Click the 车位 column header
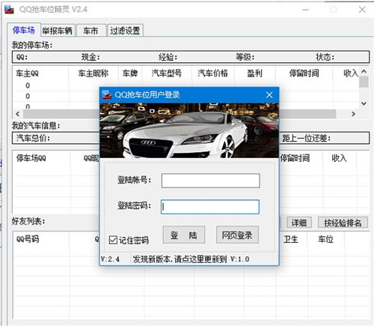 pos(325,239)
